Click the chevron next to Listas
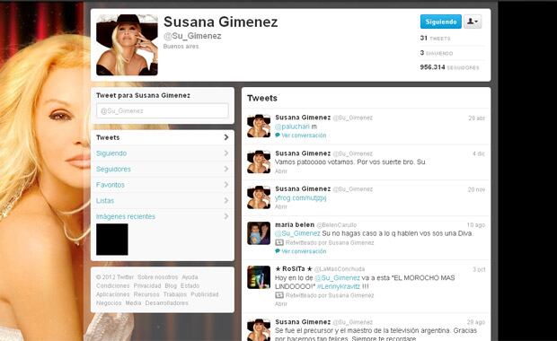 tap(226, 200)
